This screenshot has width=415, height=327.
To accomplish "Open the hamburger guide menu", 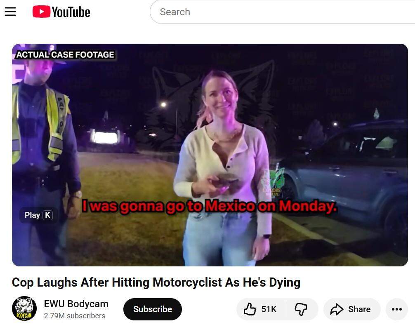I will coord(10,12).
